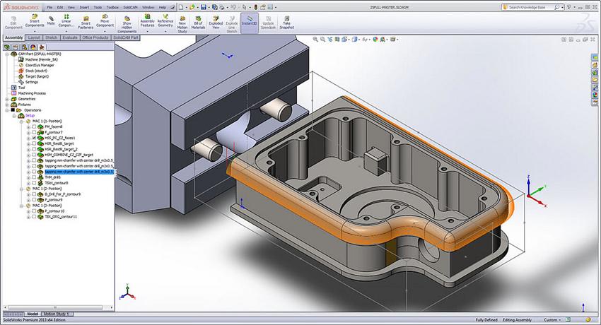The image size is (601, 325).
Task: Click Stock (stock4) in tree
Action: (x=36, y=71)
